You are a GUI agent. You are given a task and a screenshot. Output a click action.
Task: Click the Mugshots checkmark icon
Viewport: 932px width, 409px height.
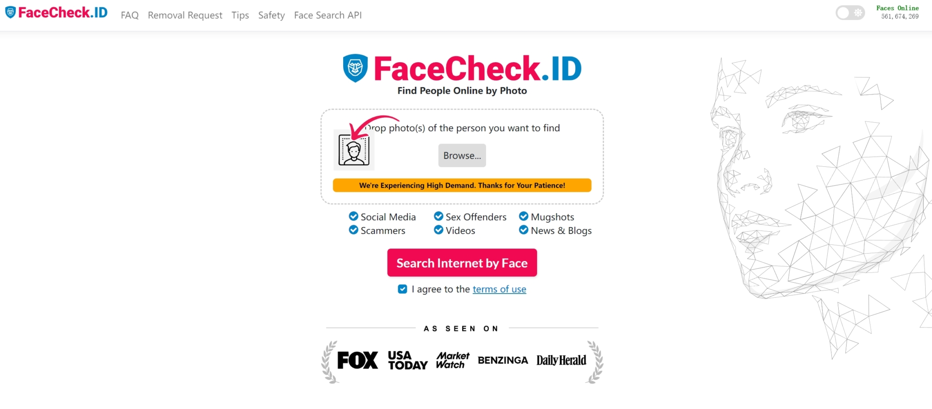523,217
